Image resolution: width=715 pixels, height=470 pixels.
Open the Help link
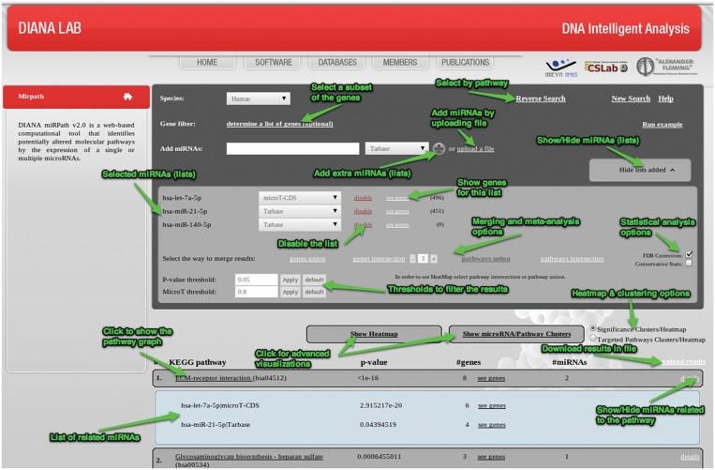click(x=665, y=99)
